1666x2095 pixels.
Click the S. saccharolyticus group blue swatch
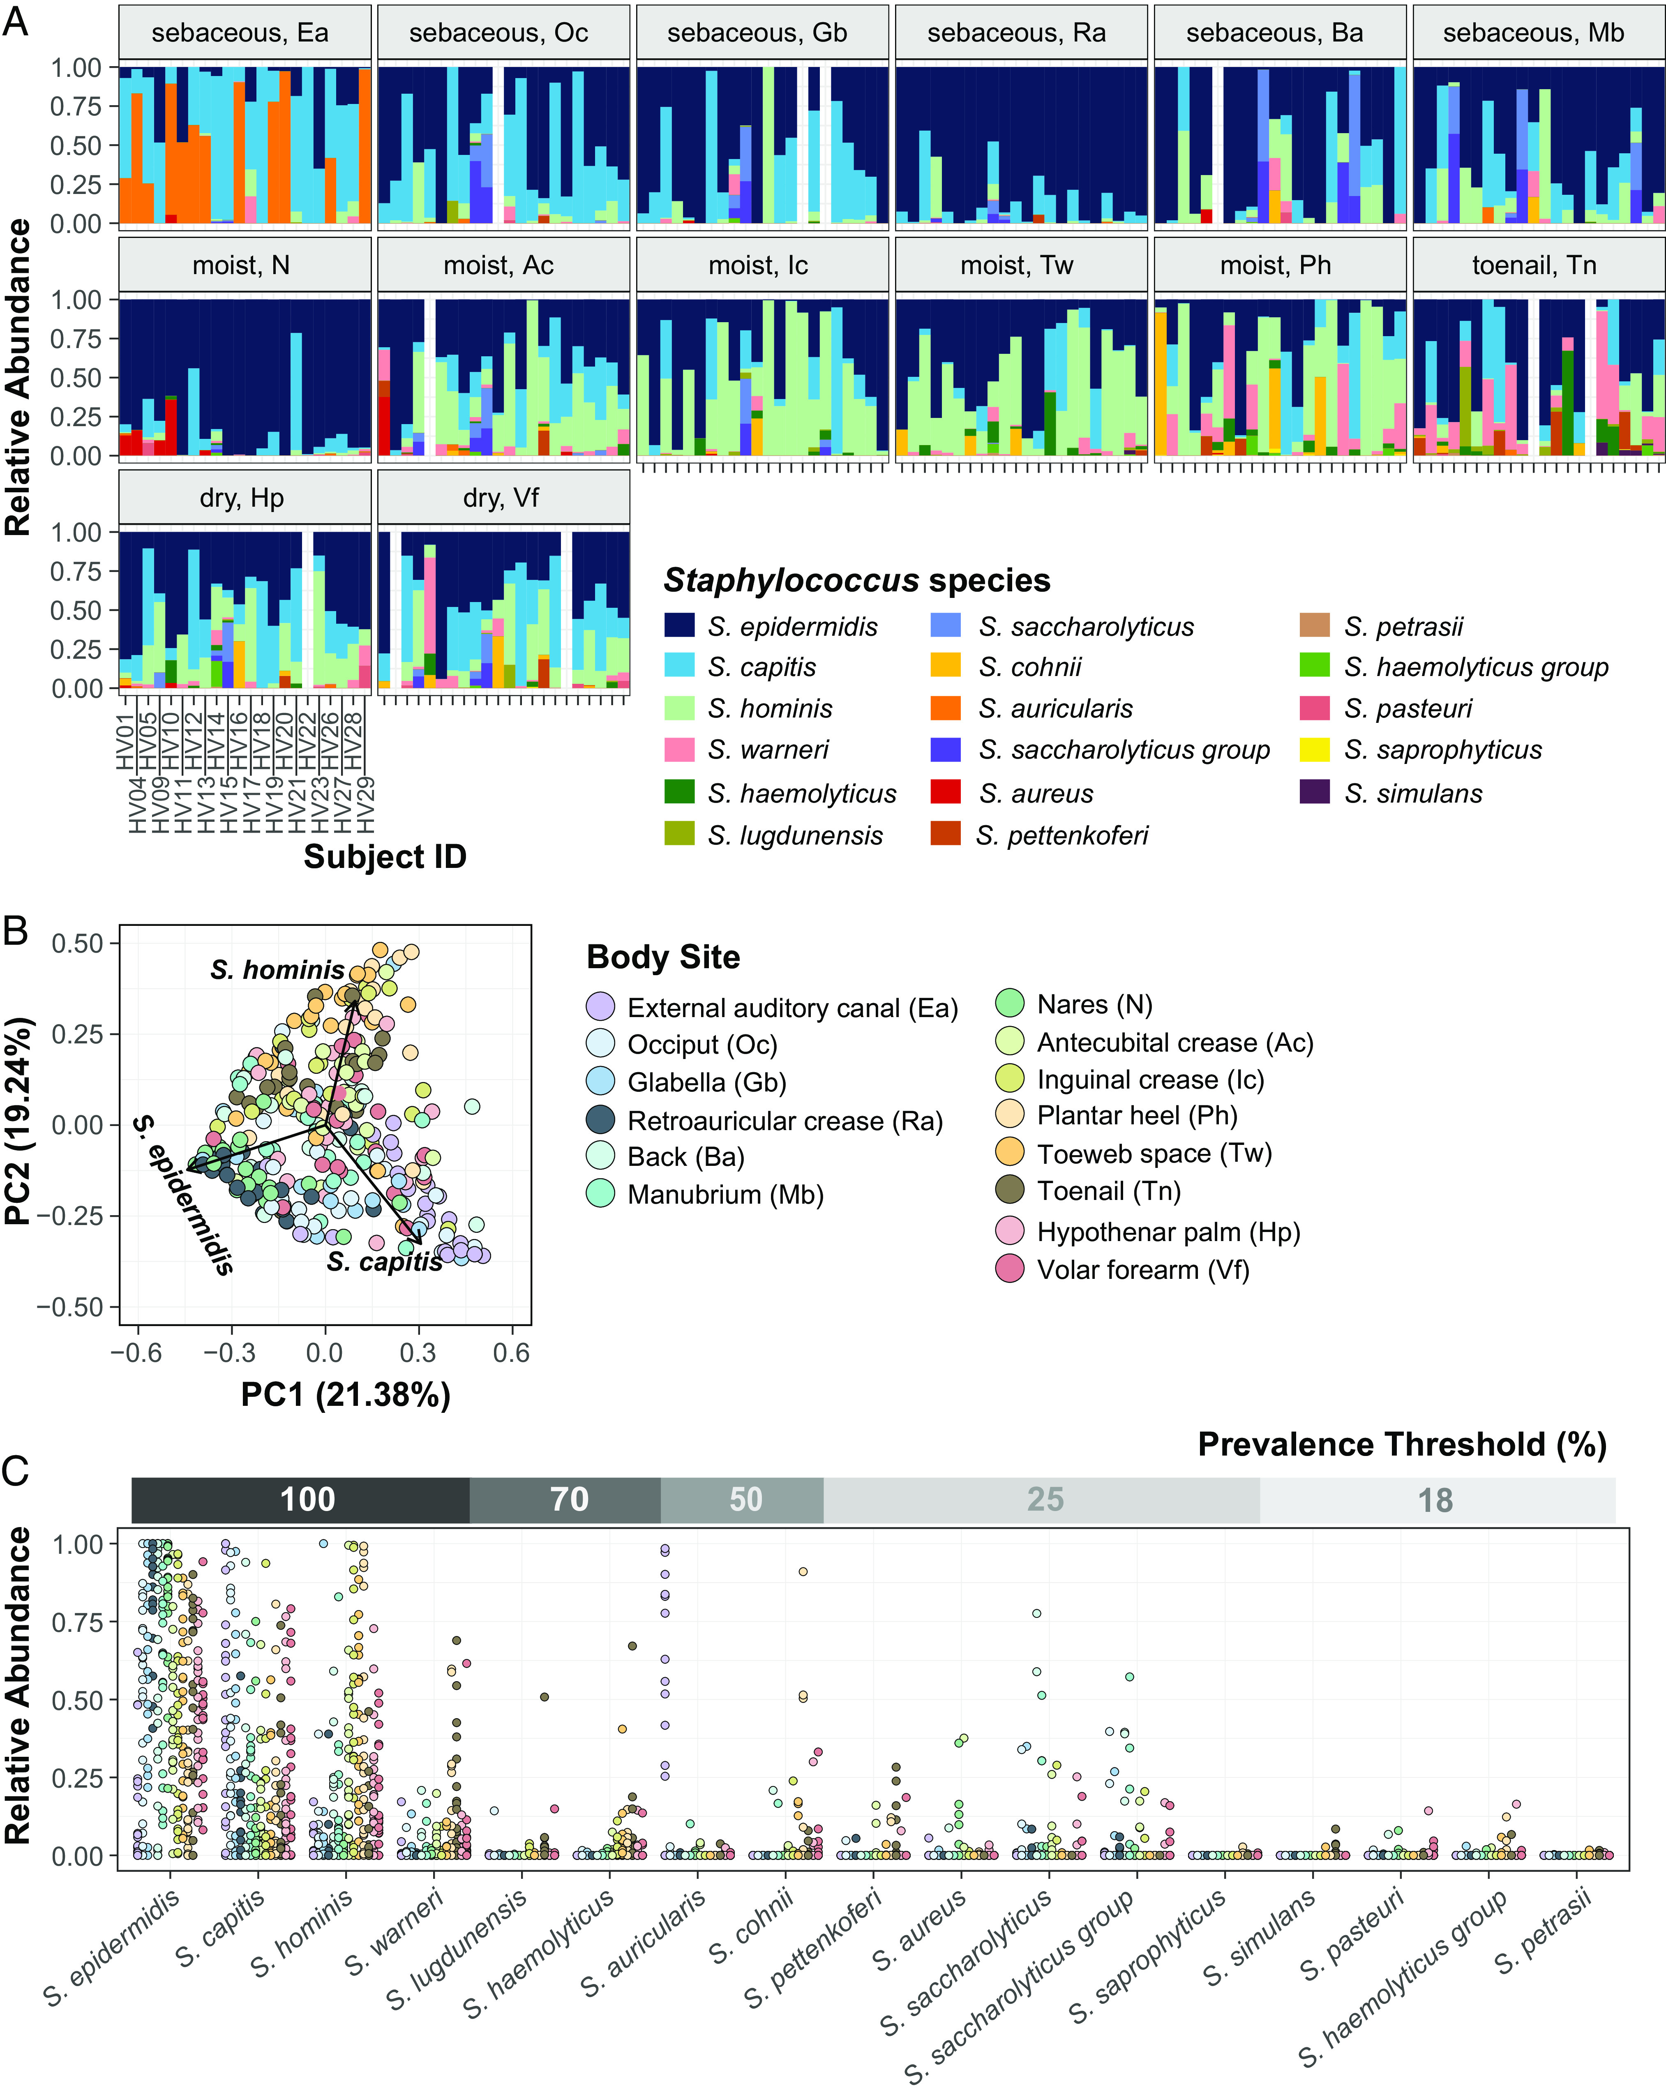pos(946,748)
